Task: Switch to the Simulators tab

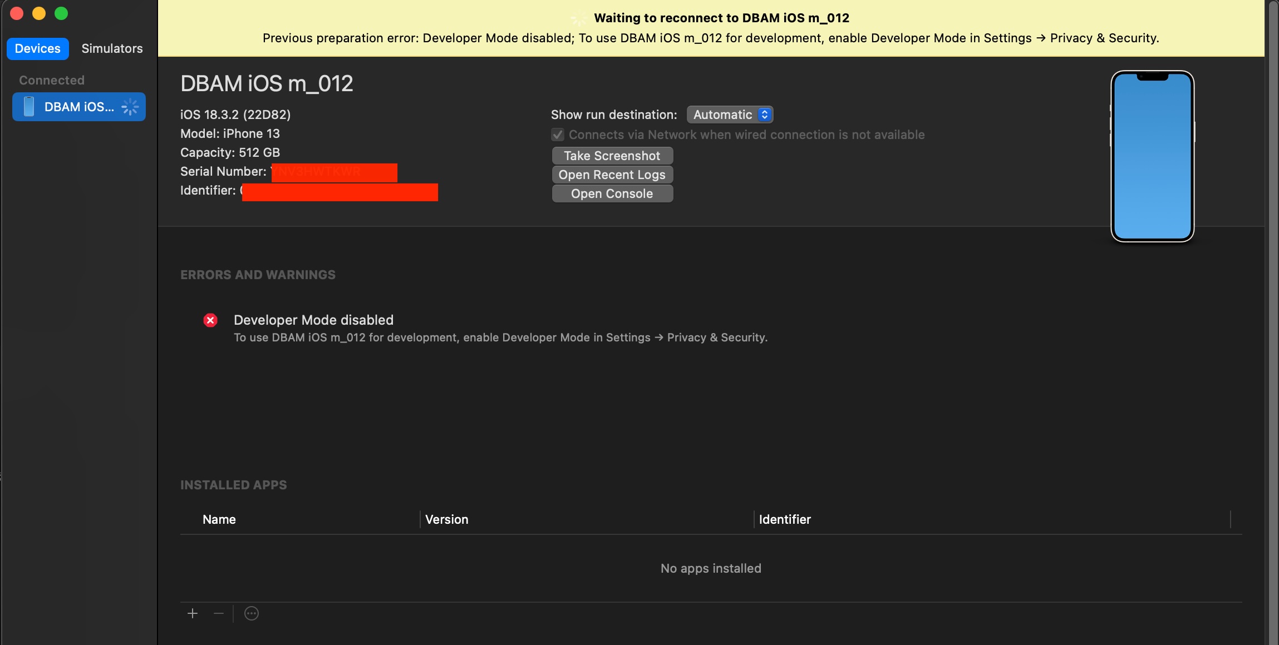Action: click(112, 48)
